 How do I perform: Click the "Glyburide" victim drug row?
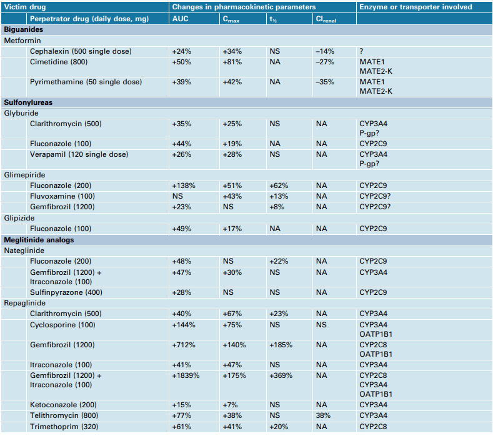pos(246,113)
